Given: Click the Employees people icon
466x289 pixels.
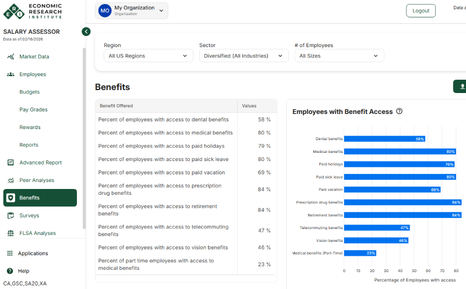Looking at the screenshot, I should point(10,74).
